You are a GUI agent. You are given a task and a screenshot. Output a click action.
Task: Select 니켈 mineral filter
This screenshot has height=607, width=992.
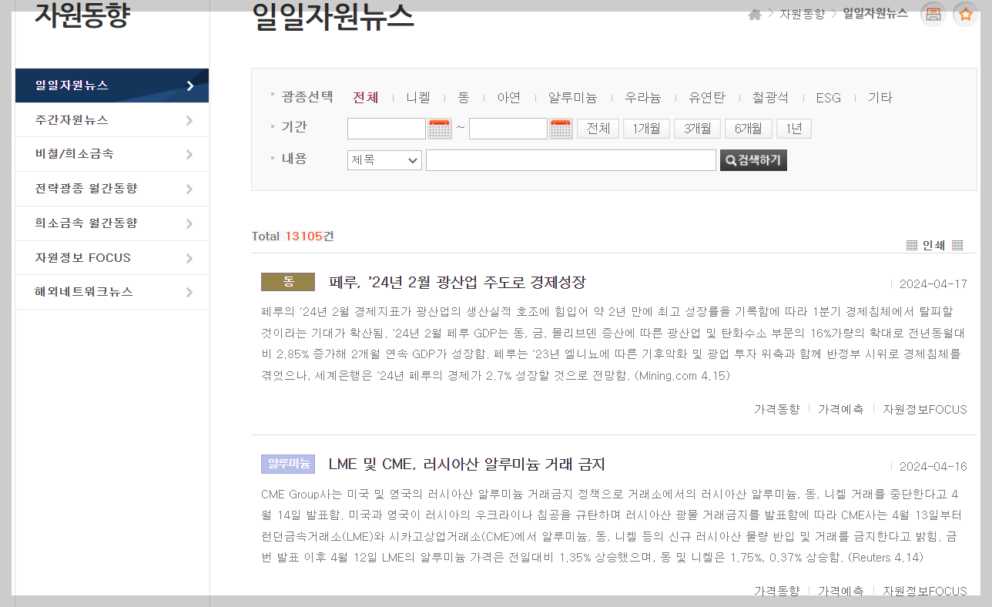[418, 98]
